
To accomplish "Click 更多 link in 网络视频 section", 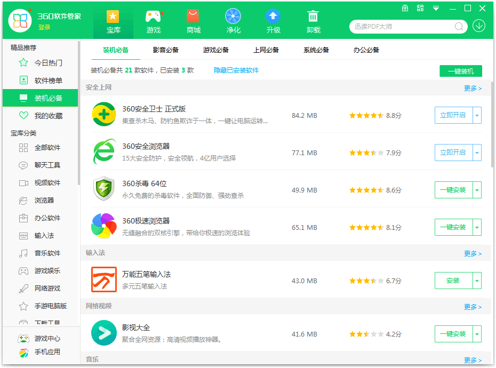I will click(473, 307).
